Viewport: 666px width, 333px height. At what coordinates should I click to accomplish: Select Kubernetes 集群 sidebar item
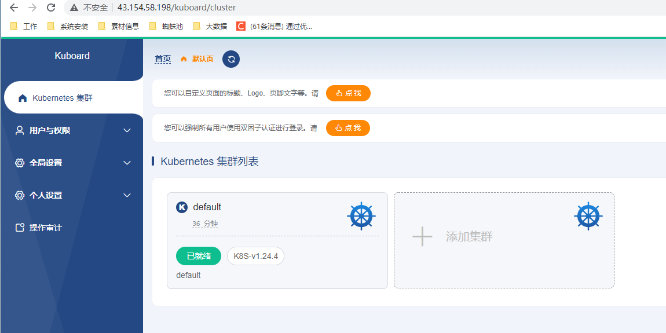(62, 98)
